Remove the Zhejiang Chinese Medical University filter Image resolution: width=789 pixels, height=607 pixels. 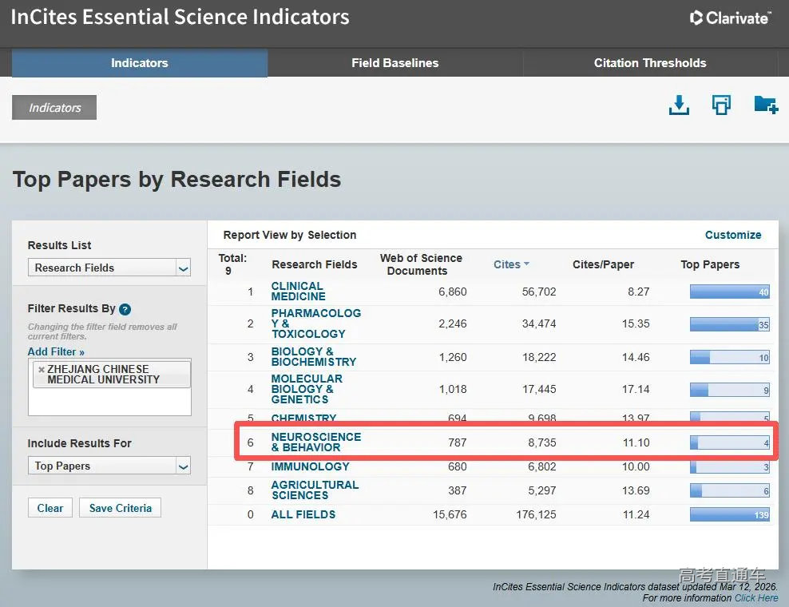(42, 370)
